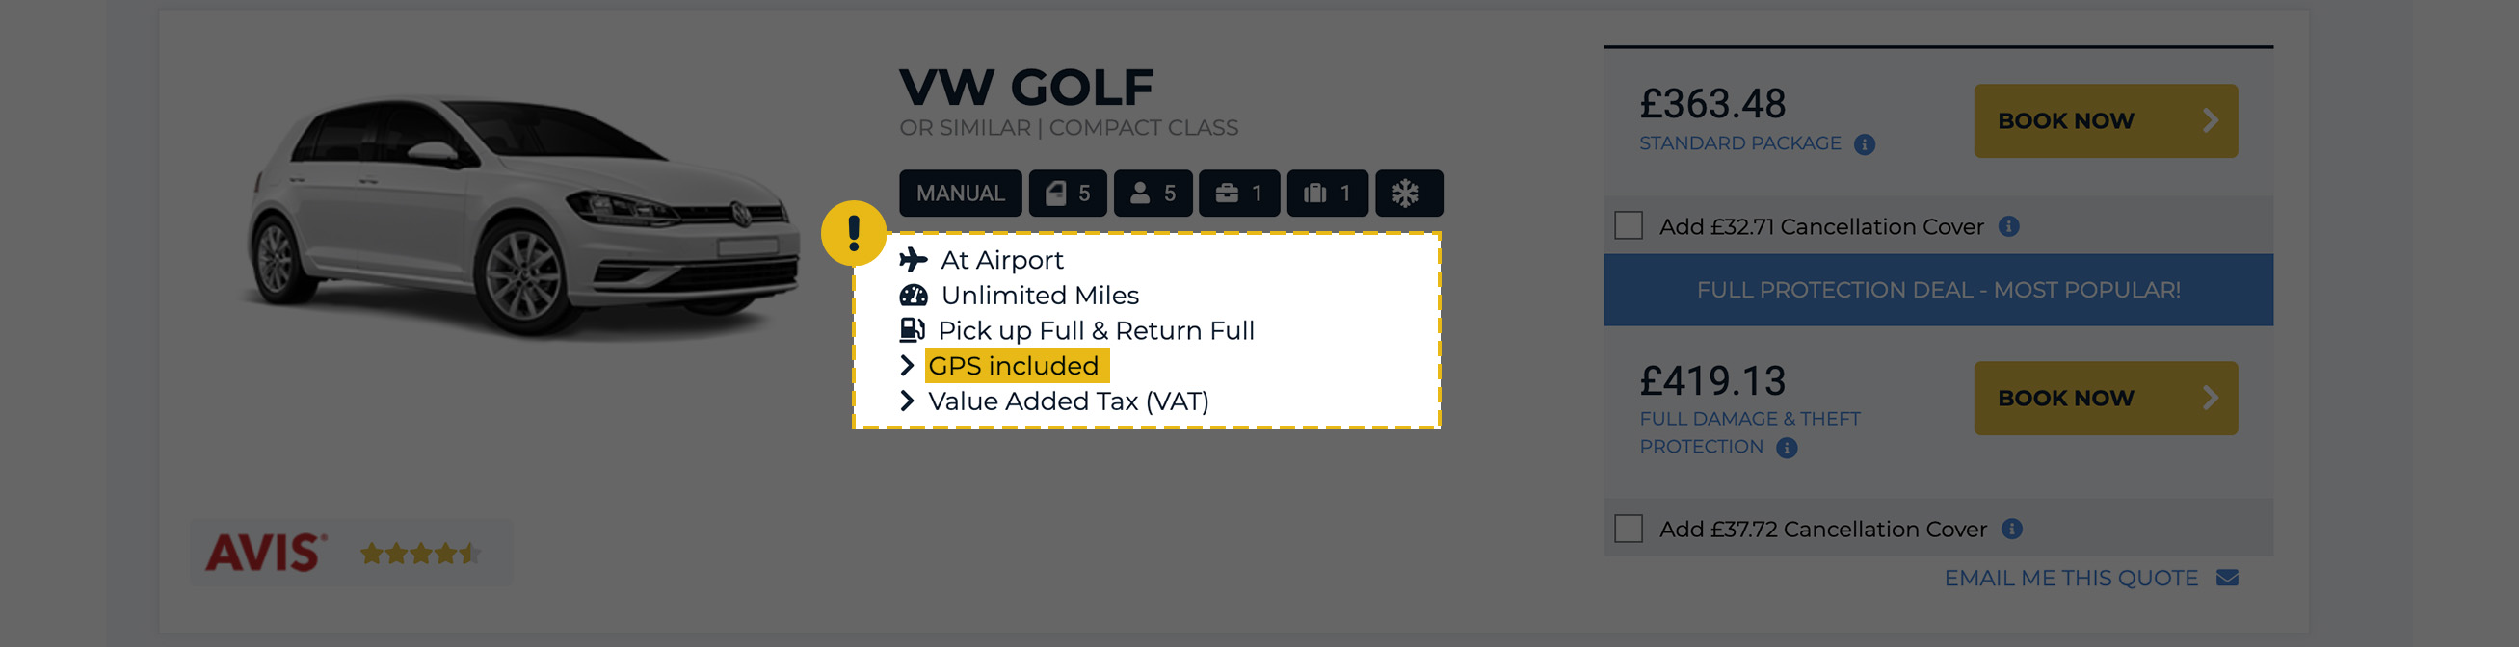This screenshot has width=2519, height=647.
Task: Click the yellow exclamation alert icon
Action: (853, 233)
